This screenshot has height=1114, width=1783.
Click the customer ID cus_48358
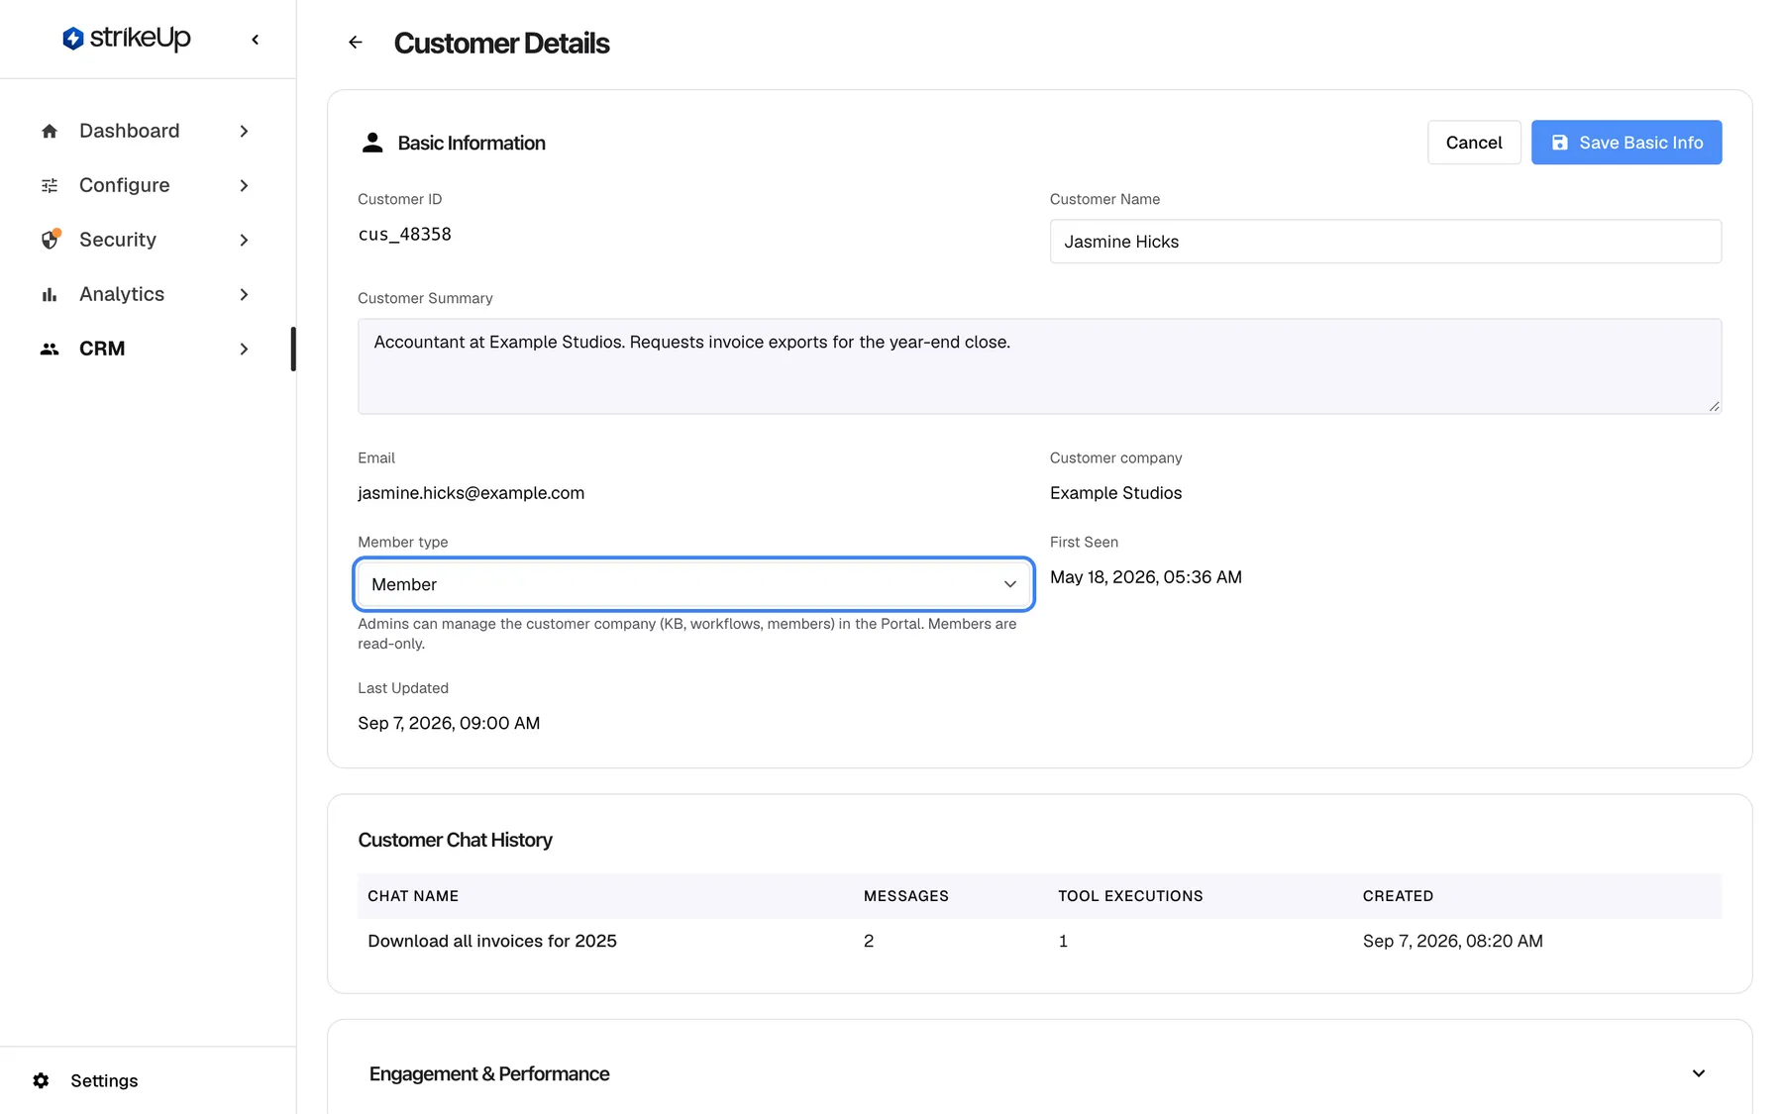pos(404,234)
